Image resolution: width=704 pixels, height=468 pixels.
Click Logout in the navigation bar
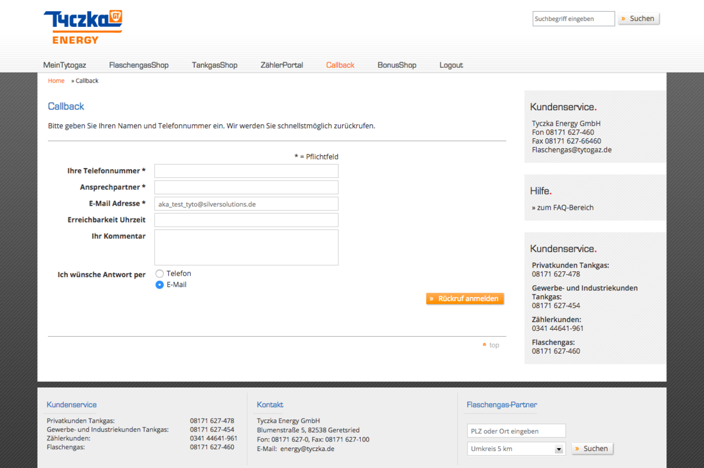pyautogui.click(x=451, y=65)
